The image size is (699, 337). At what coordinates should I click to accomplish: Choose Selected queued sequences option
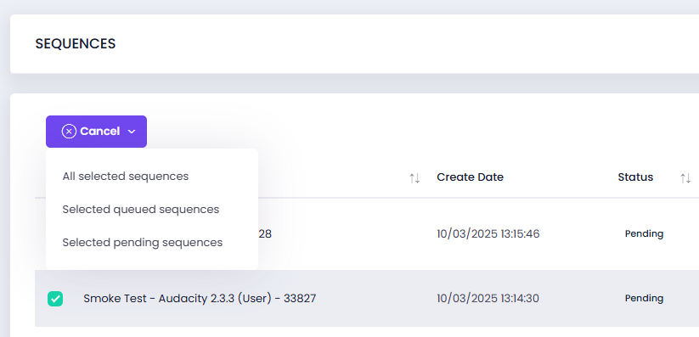click(141, 209)
